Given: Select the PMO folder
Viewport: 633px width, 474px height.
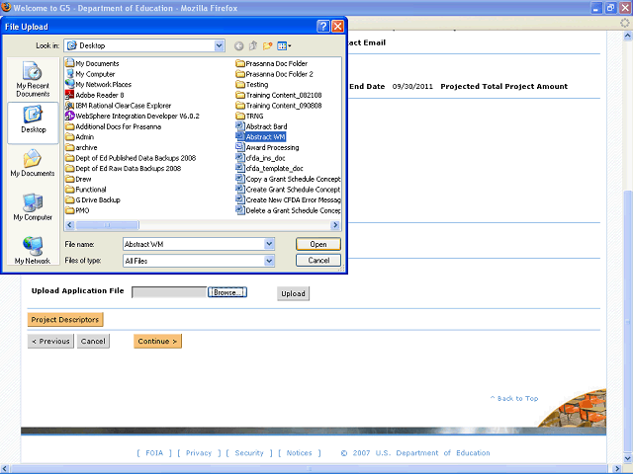Looking at the screenshot, I should 77,210.
